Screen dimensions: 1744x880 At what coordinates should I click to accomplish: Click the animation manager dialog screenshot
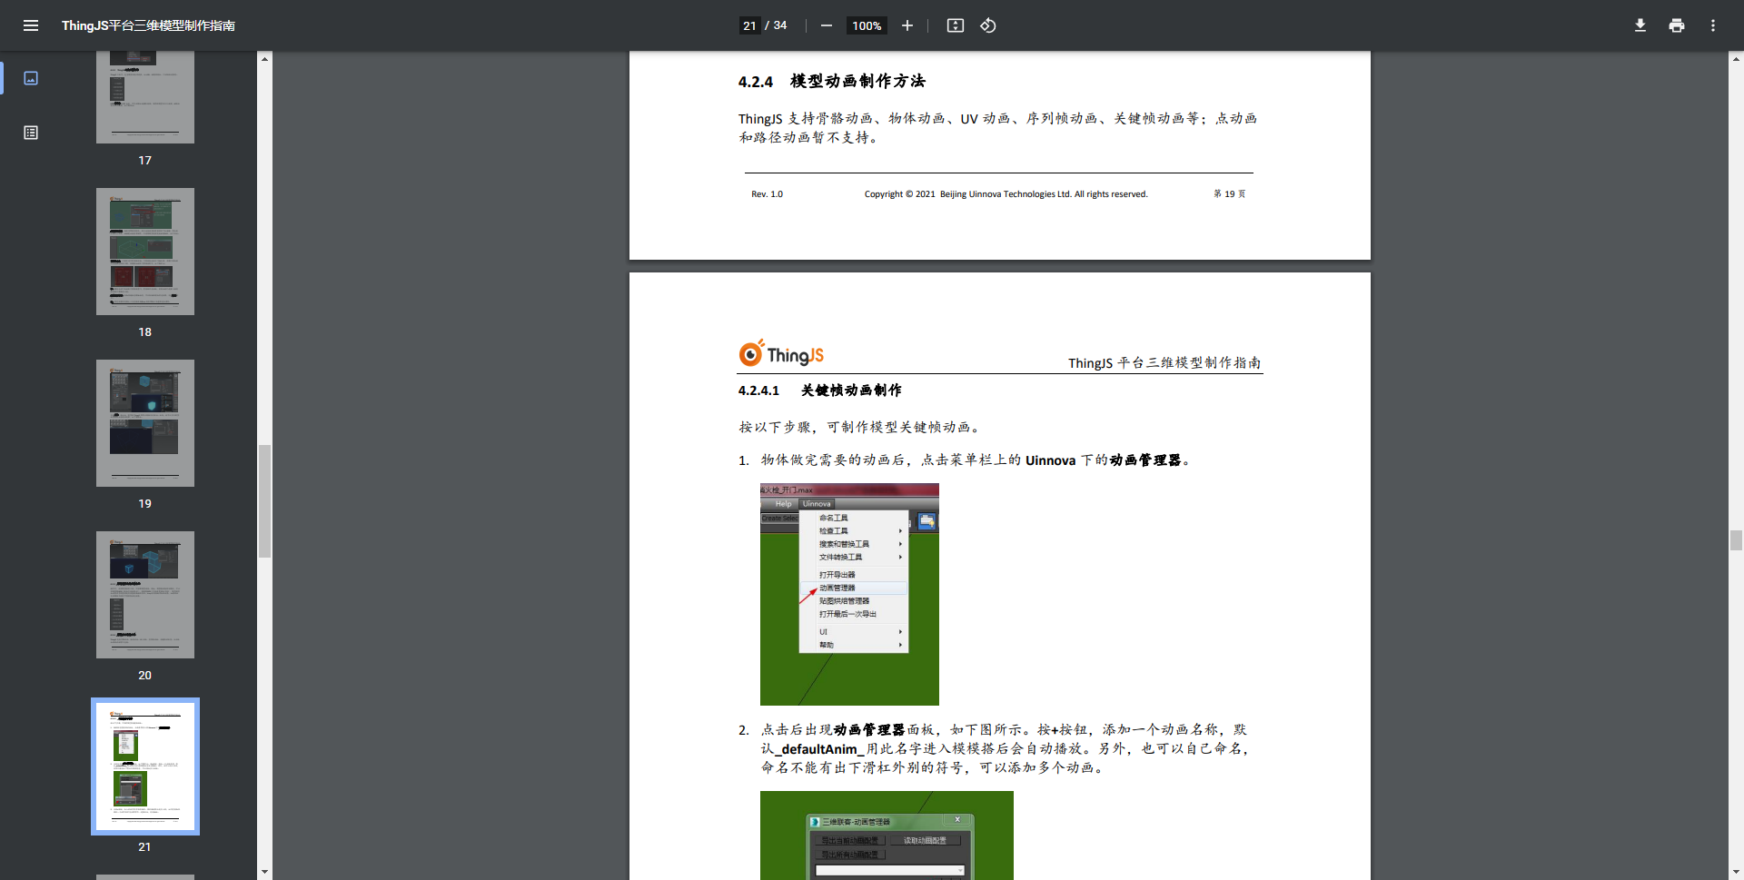887,836
